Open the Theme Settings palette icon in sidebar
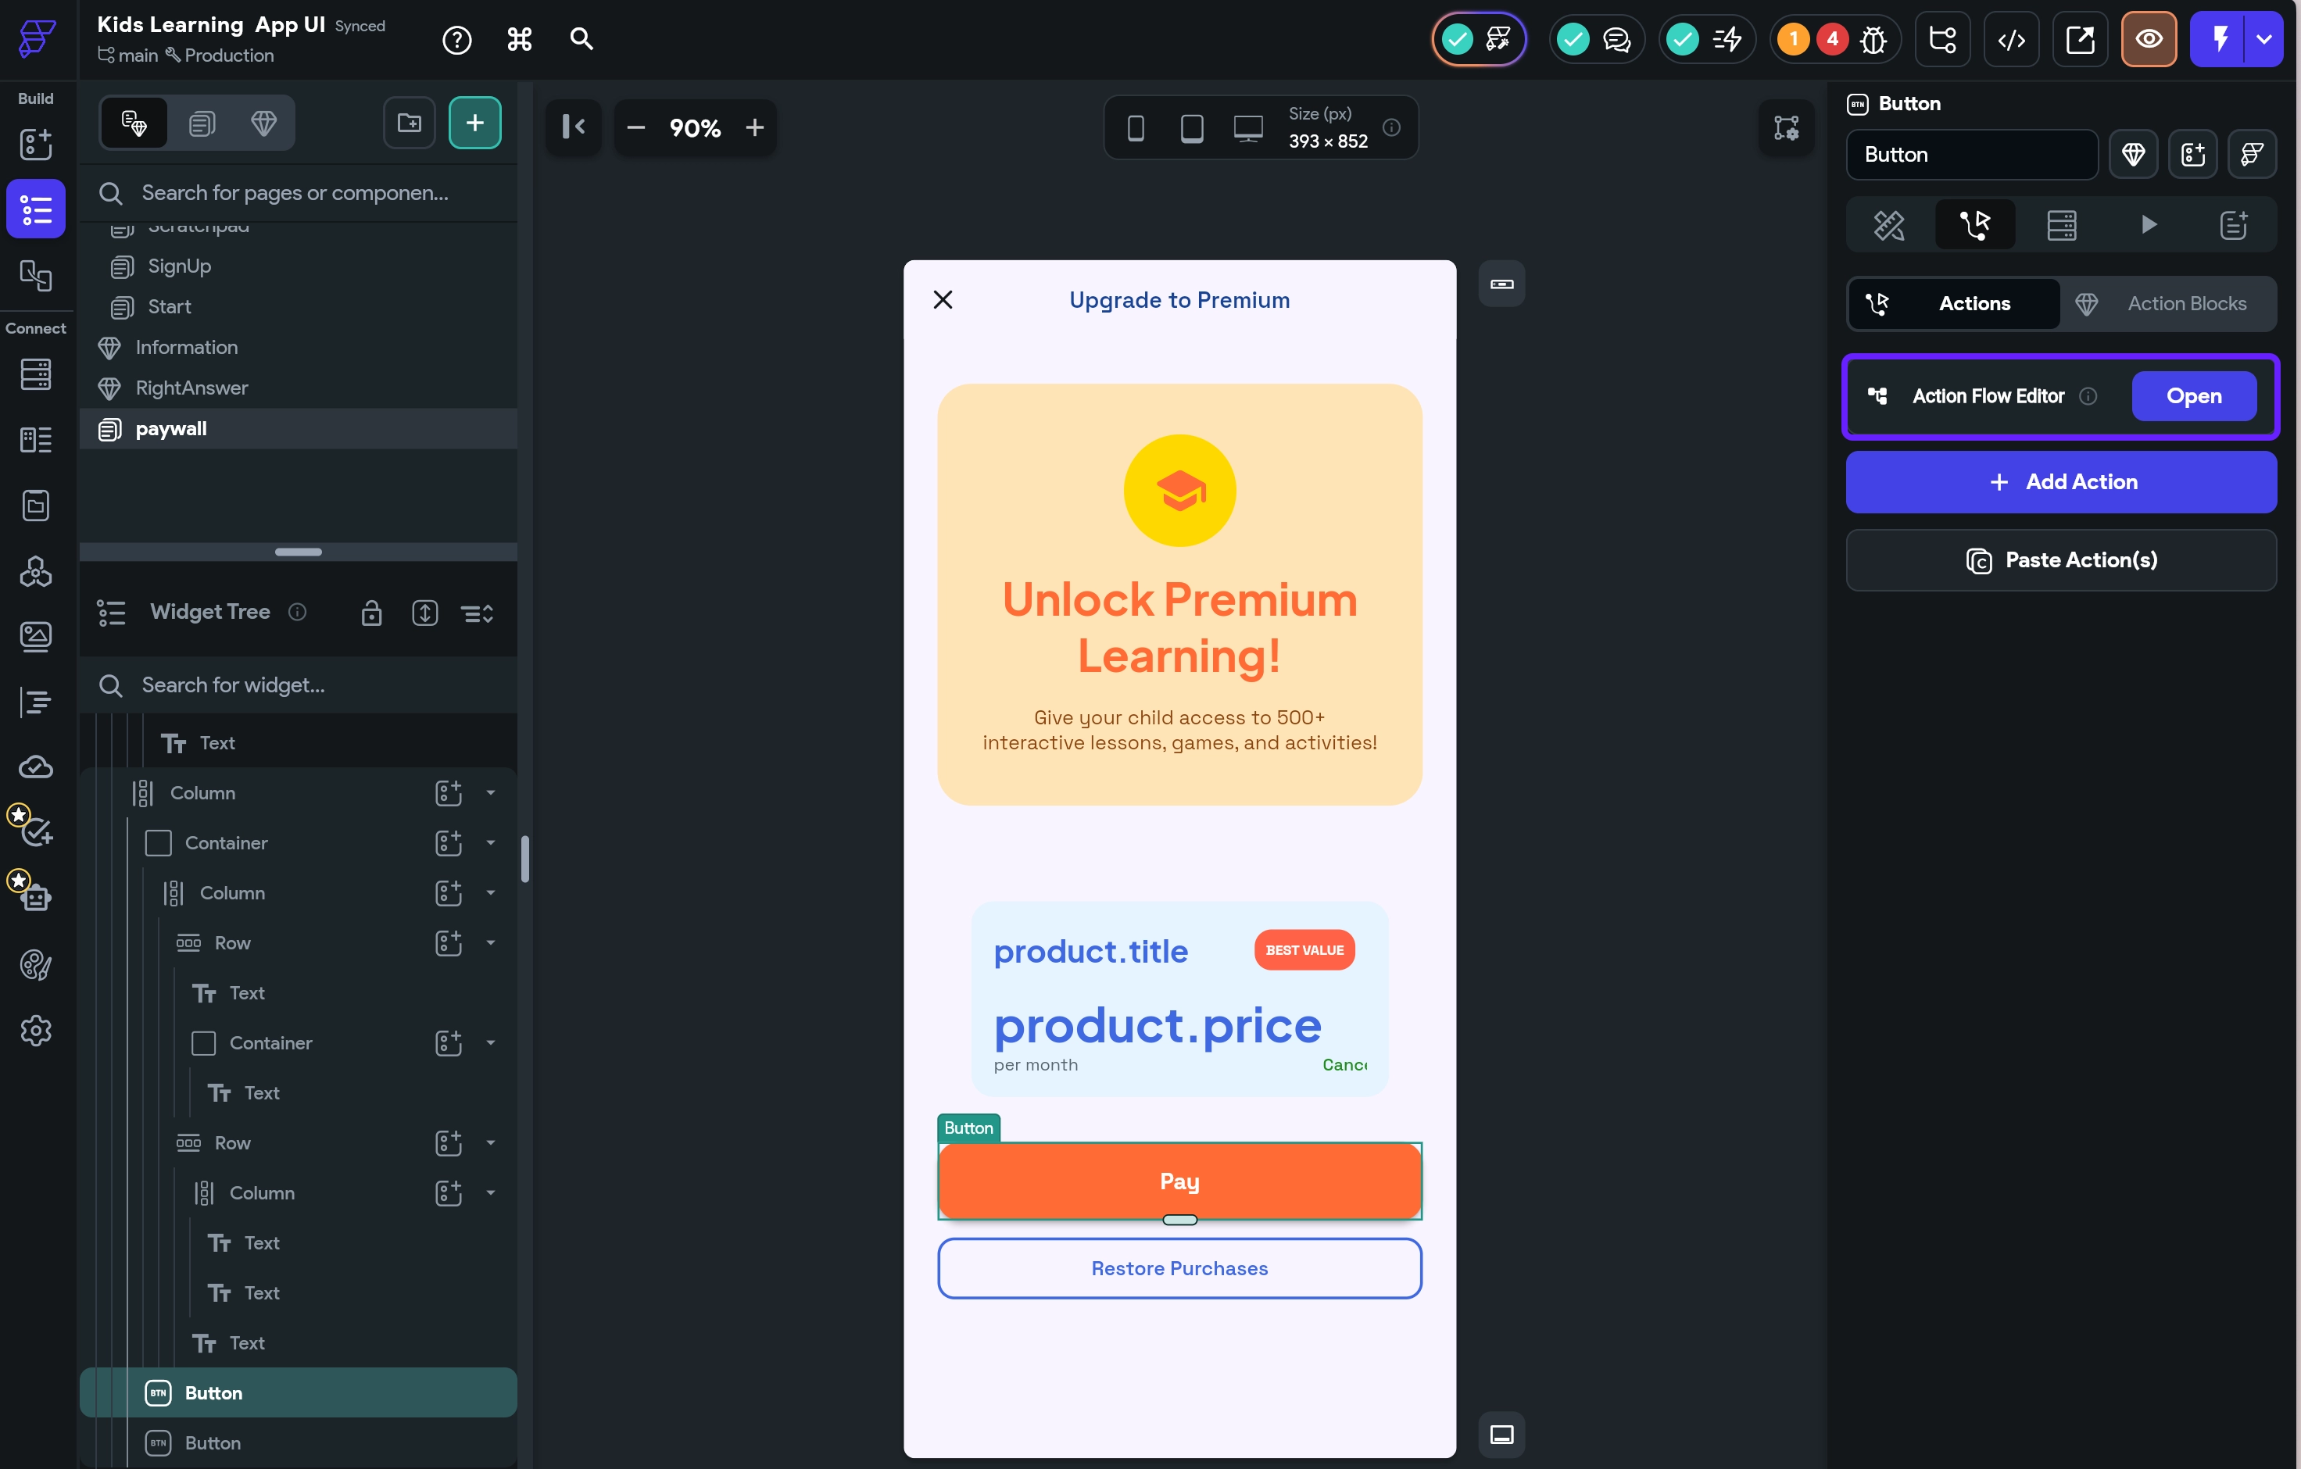Screen dimensions: 2301x1469 pyautogui.click(x=35, y=965)
